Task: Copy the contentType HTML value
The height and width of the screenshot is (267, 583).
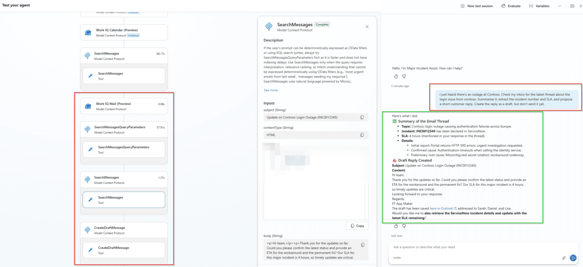Action: [362, 135]
